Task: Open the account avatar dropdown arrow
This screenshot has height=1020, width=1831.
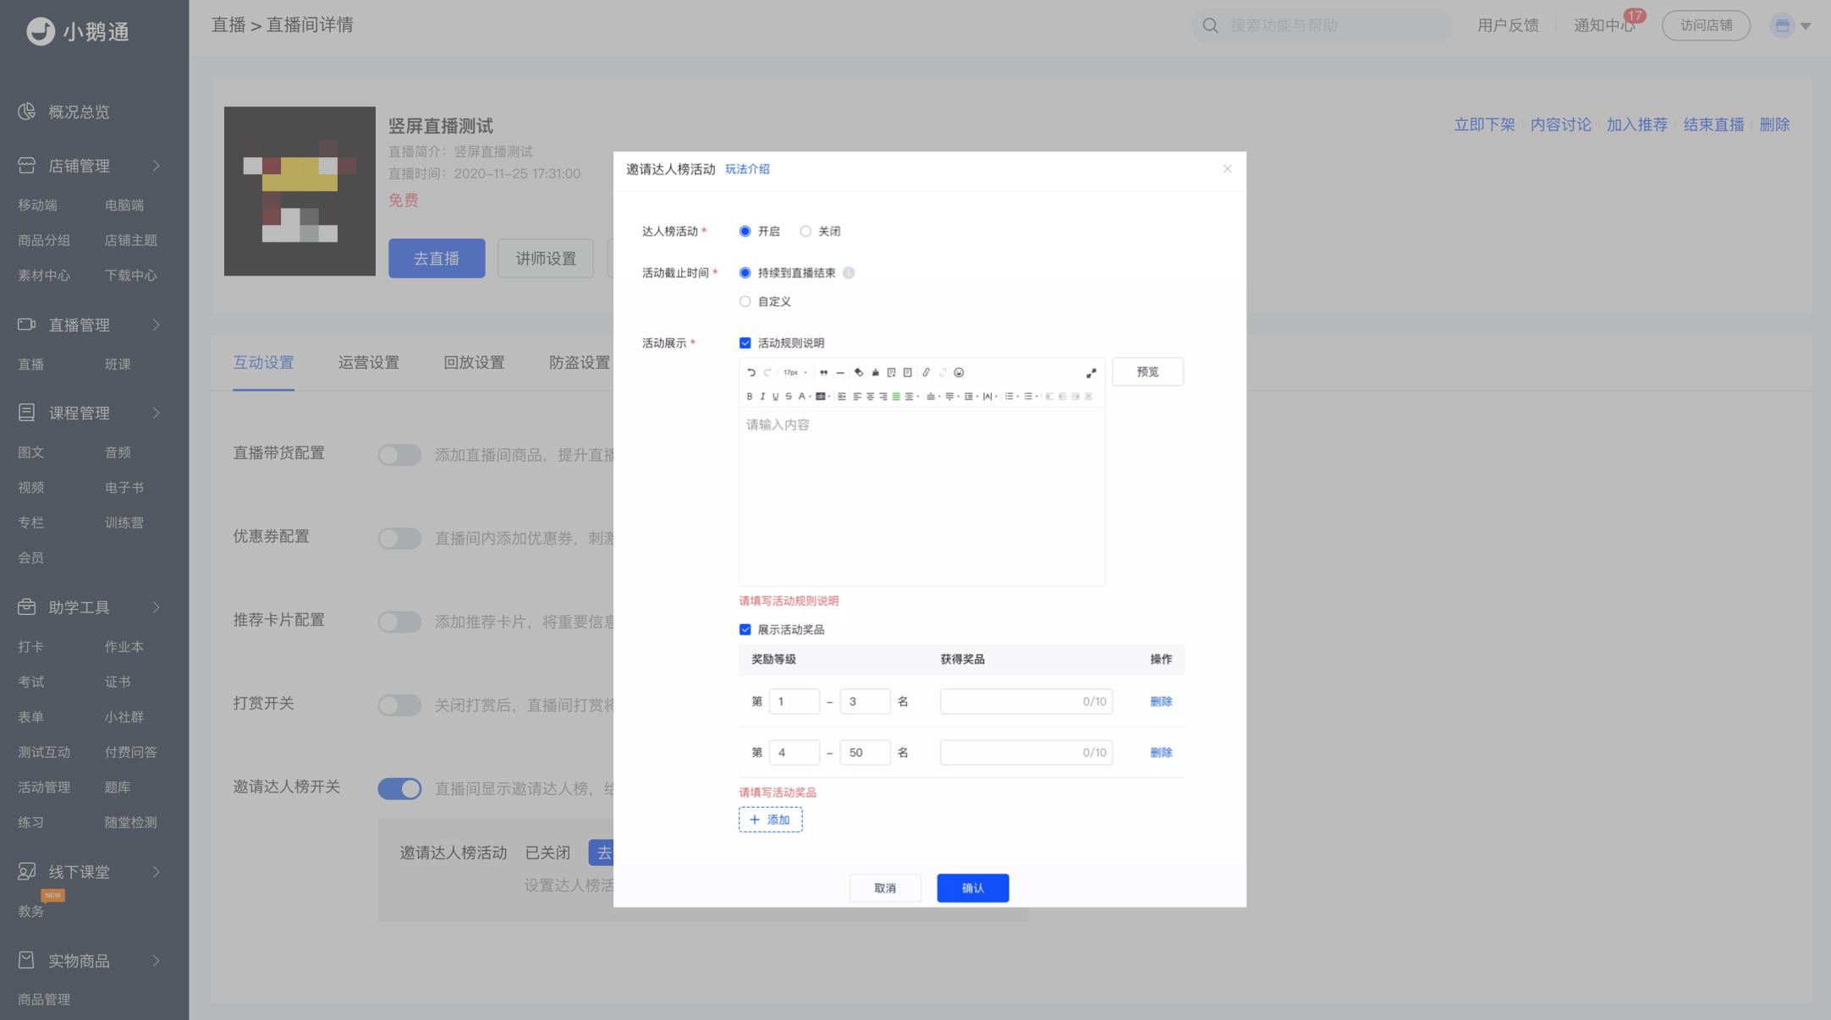Action: pyautogui.click(x=1806, y=26)
